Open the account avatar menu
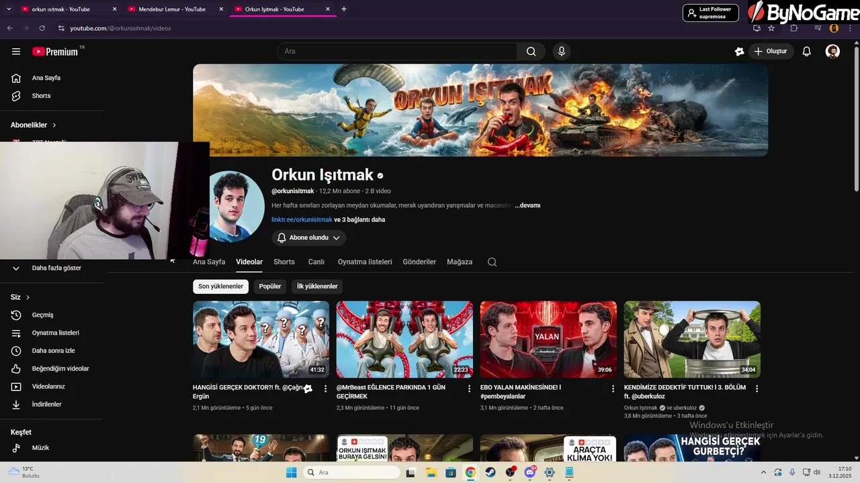This screenshot has width=860, height=483. point(832,52)
